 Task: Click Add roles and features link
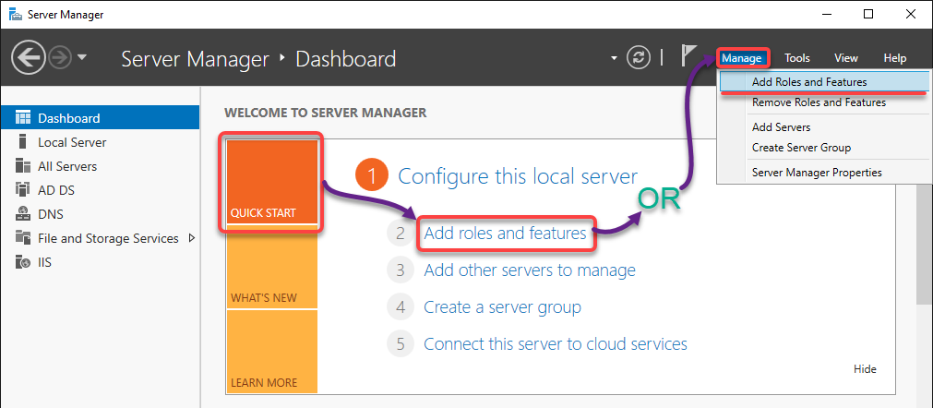505,234
